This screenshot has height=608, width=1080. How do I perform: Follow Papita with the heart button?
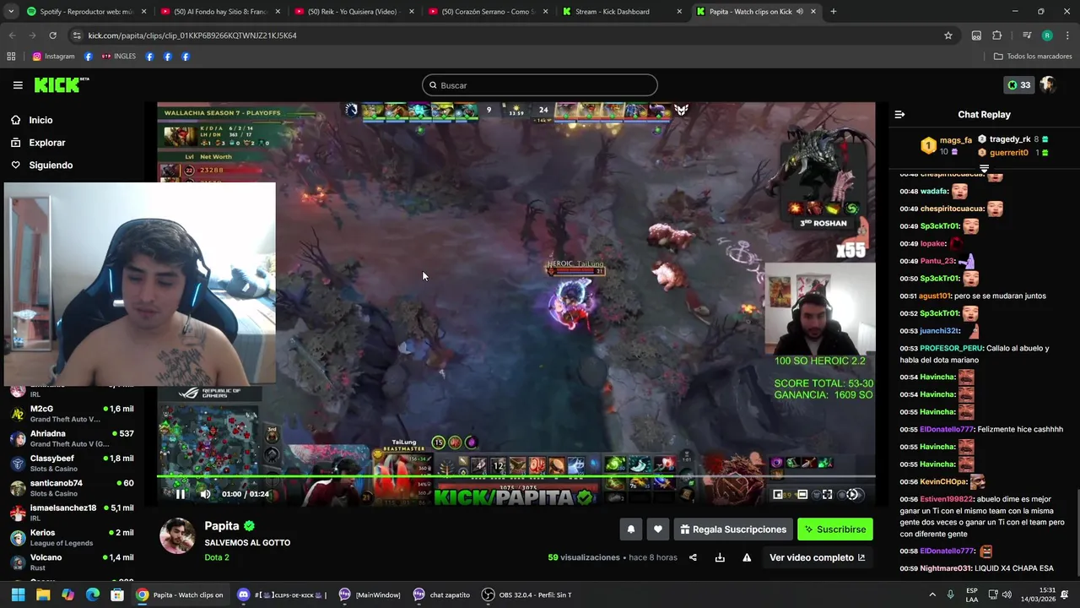pyautogui.click(x=658, y=529)
